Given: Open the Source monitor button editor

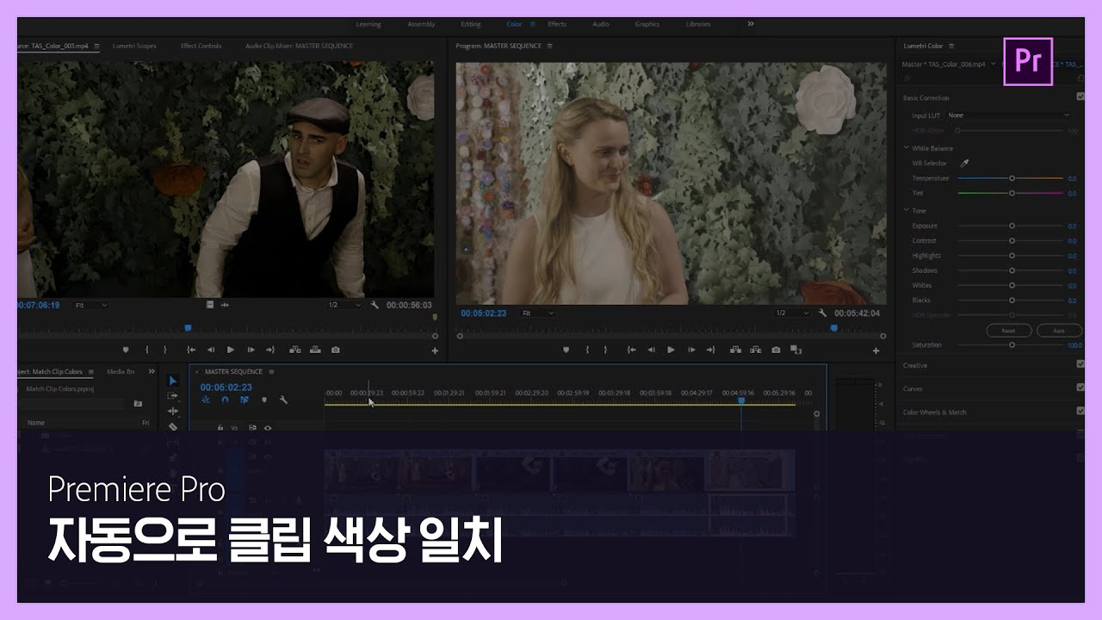Looking at the screenshot, I should pos(435,350).
